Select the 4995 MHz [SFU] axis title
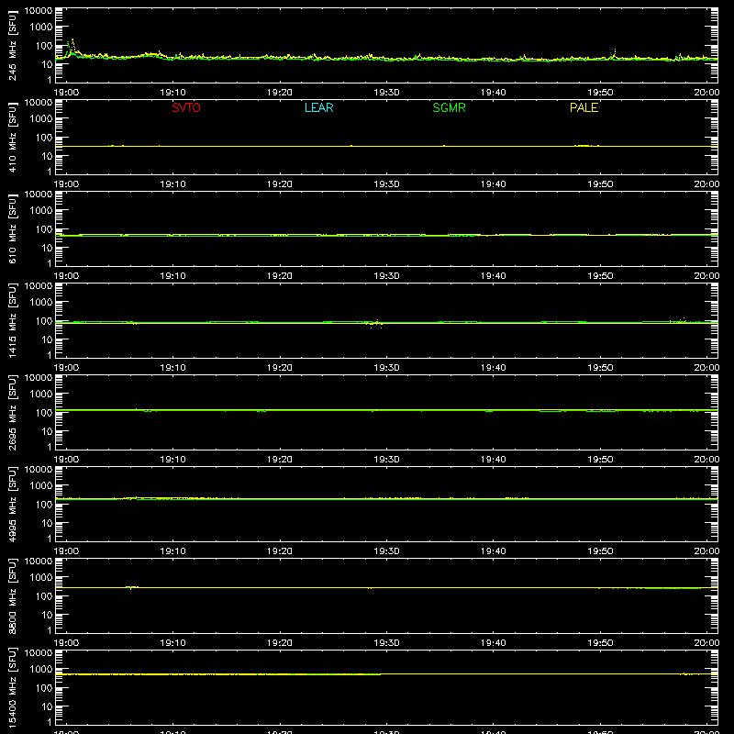 [12, 504]
